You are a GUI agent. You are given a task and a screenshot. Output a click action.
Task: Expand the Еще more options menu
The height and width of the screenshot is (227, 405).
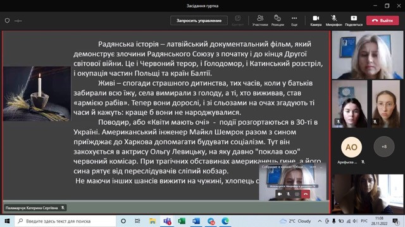(294, 21)
